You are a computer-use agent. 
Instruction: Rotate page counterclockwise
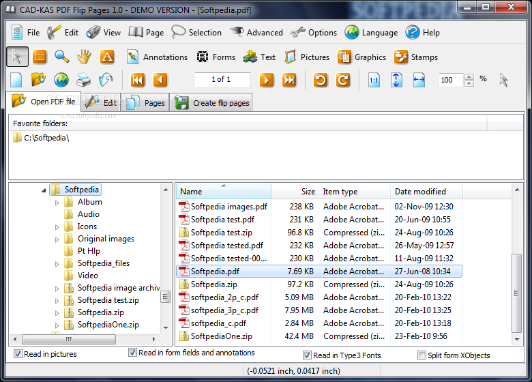click(321, 80)
